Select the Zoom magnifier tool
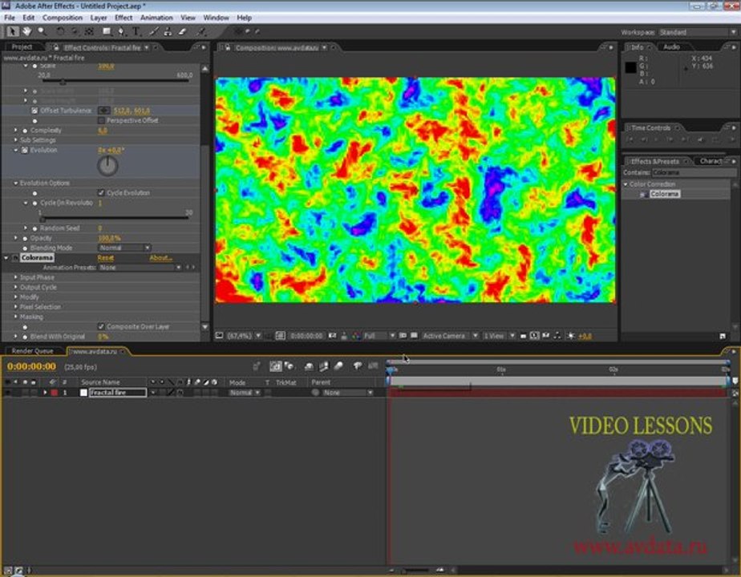The width and height of the screenshot is (741, 577). (42, 31)
